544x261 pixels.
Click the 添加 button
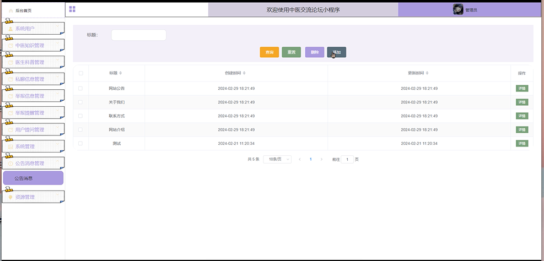[337, 52]
